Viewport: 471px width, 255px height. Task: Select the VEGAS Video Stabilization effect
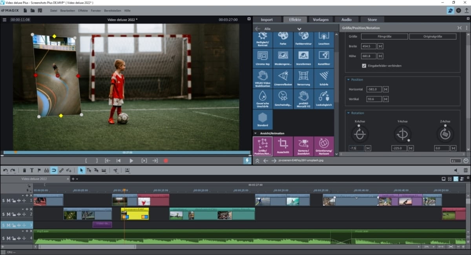(263, 78)
